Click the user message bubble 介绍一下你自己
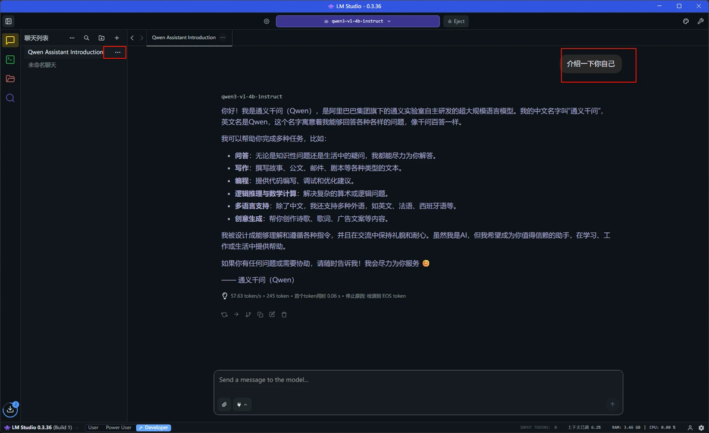Screen dimensions: 709x433 591,64
